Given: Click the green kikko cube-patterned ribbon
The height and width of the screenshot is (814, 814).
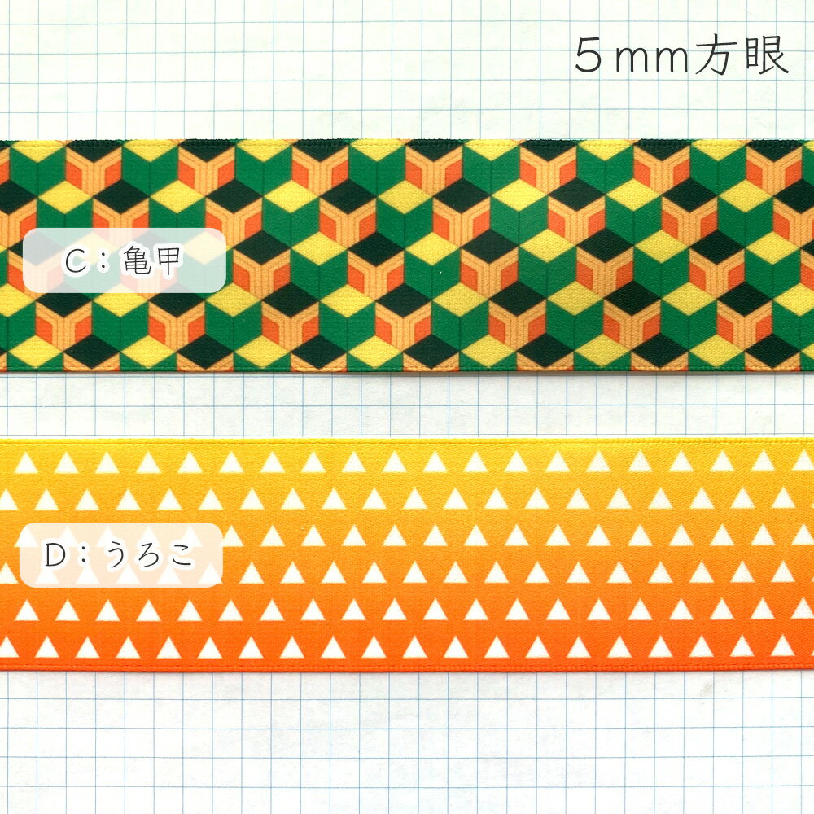Looking at the screenshot, I should click(407, 256).
